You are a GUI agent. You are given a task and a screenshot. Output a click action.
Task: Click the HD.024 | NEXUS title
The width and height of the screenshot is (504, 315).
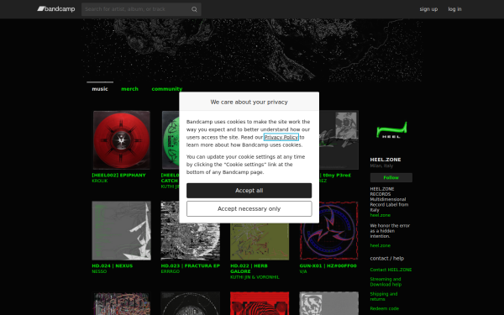[113, 265]
